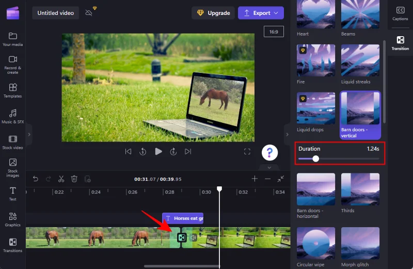Select the Circular wipe transition

tap(316, 247)
